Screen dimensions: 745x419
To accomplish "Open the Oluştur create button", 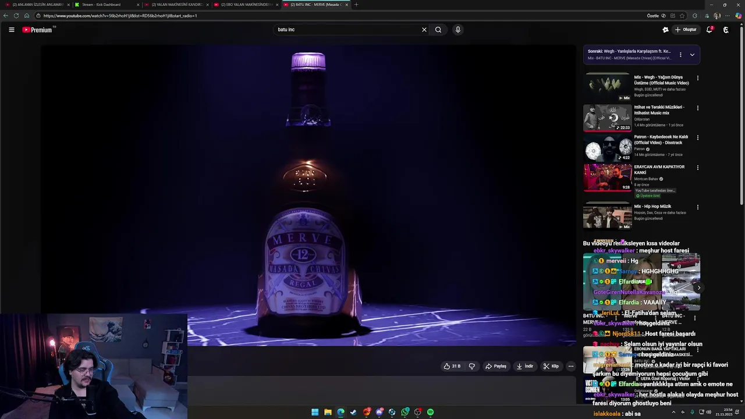I will 686,30.
